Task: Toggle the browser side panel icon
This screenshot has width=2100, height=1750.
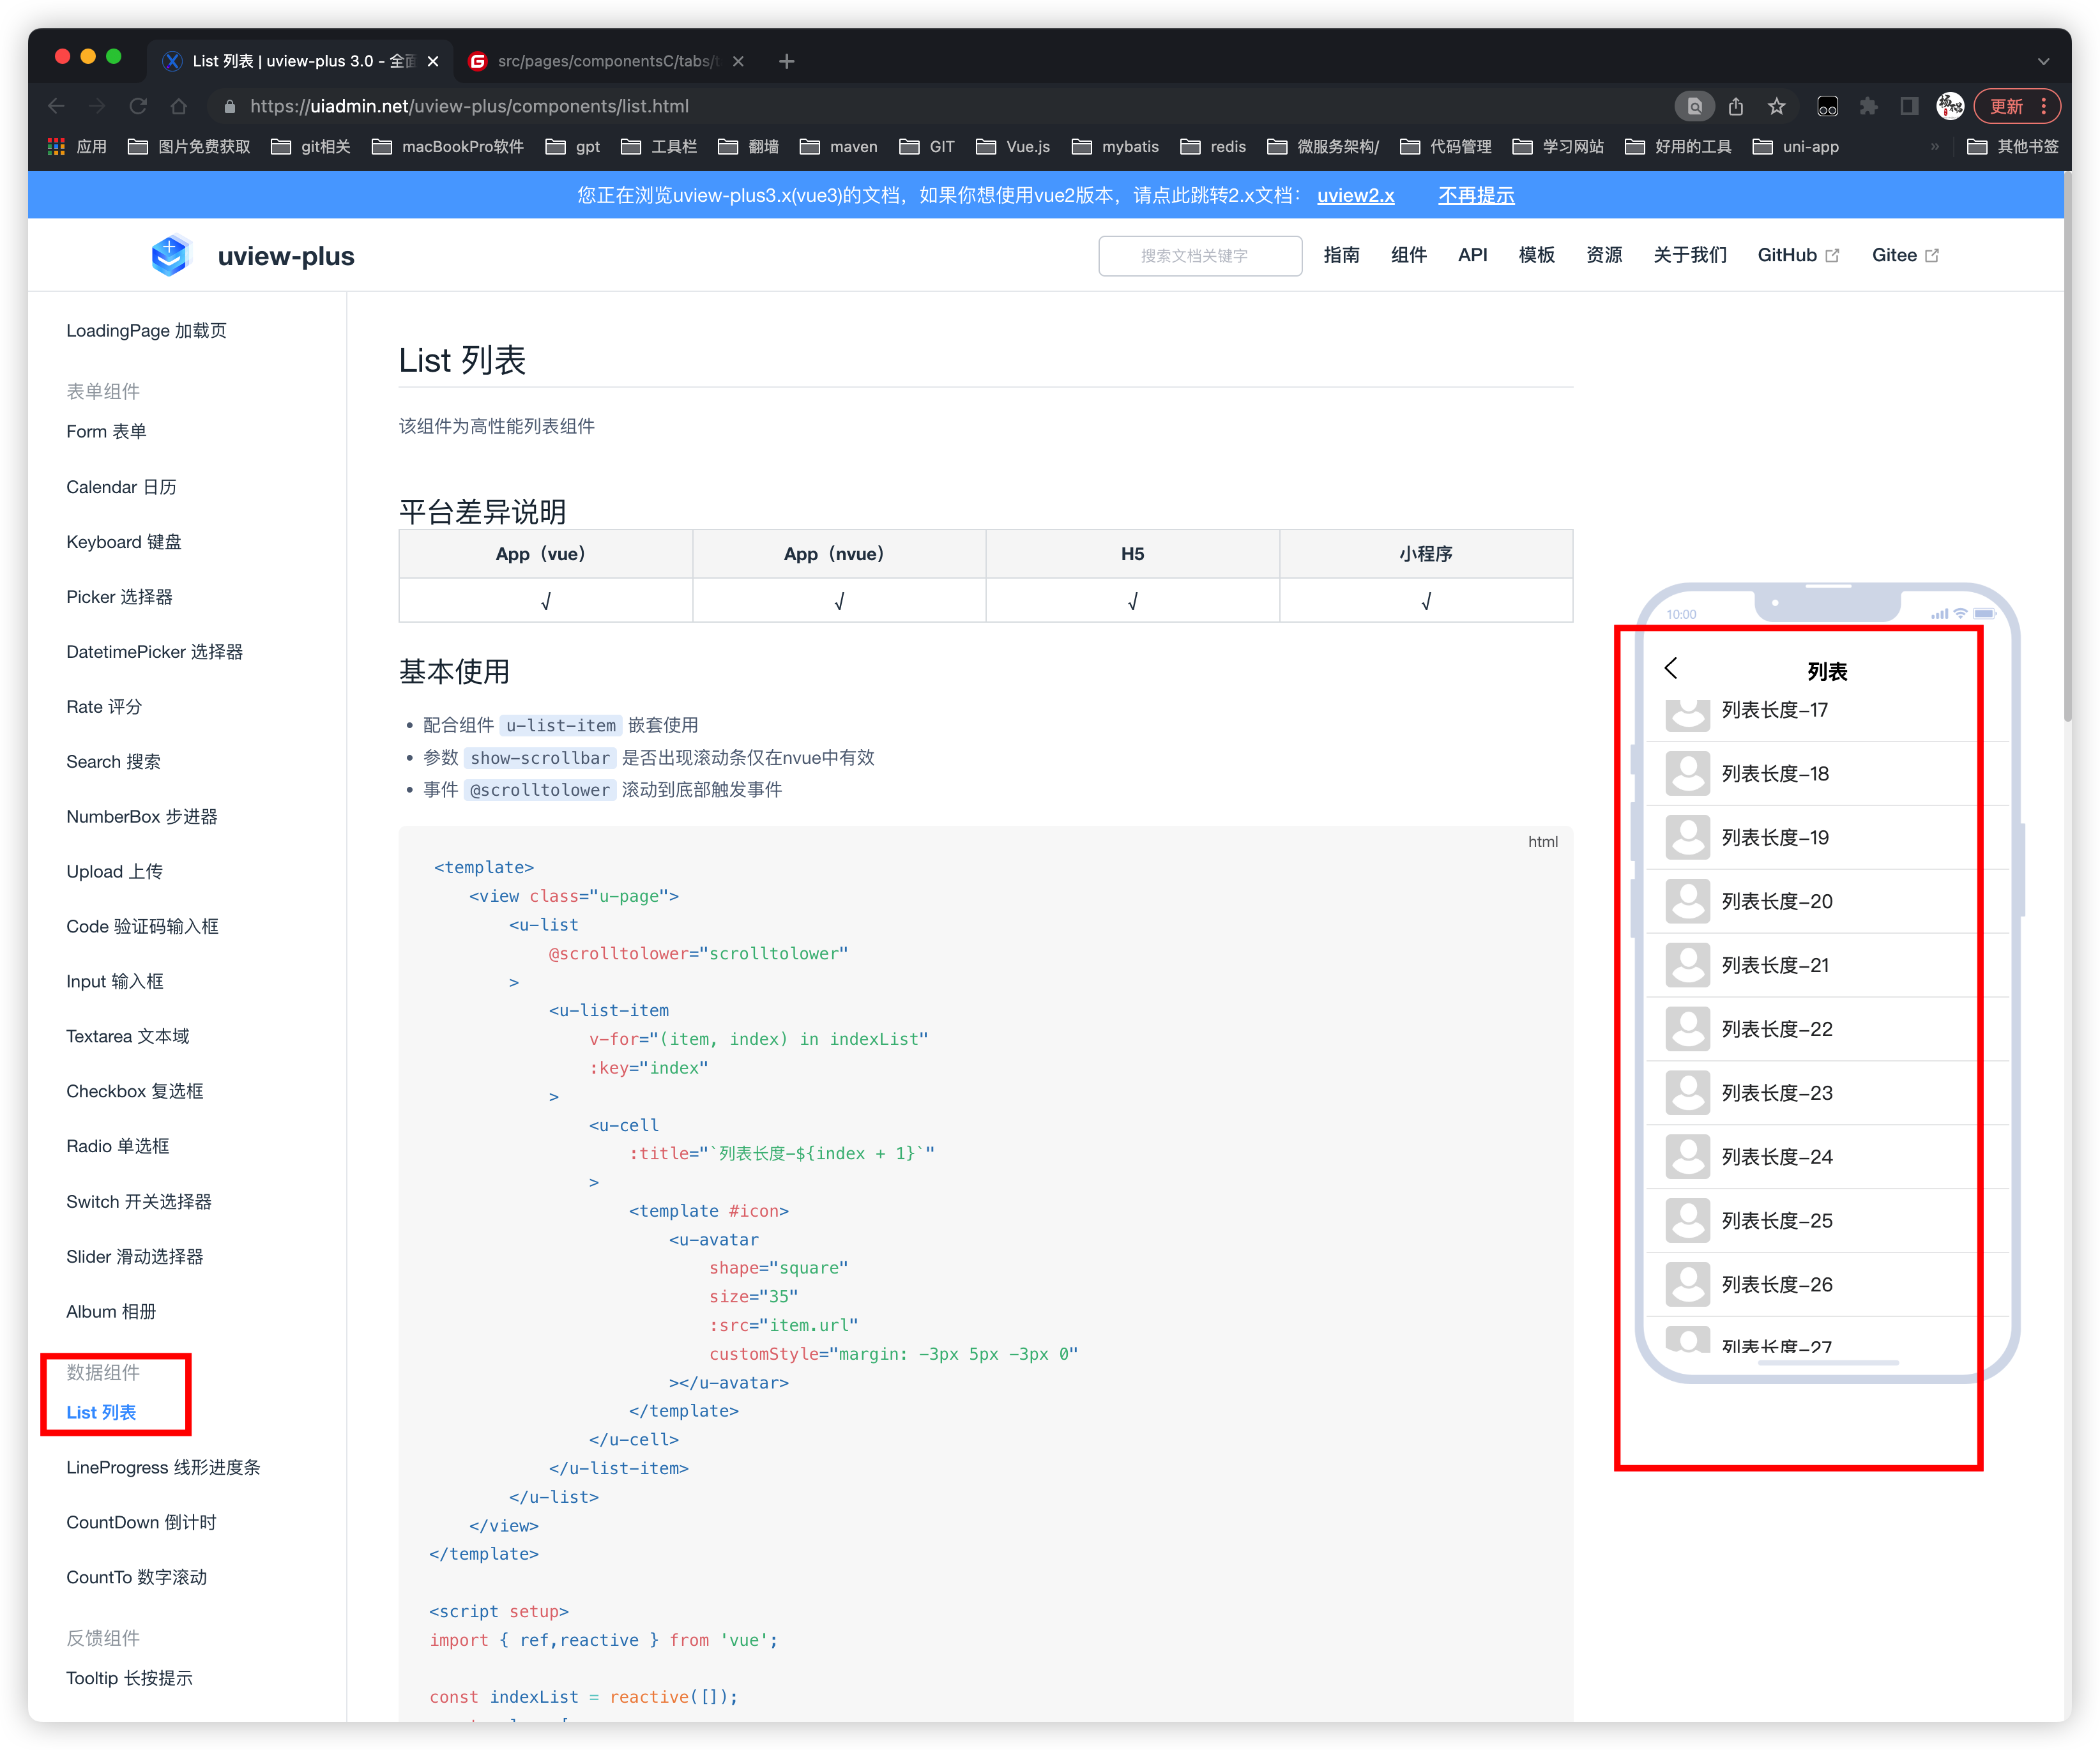Action: coord(1909,106)
